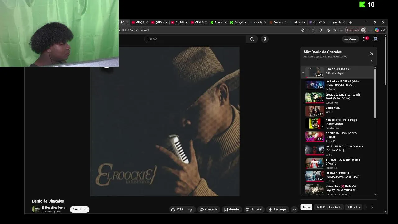Play Kafu Banton - Pa La Playa
This screenshot has width=398, height=224.
[337, 124]
